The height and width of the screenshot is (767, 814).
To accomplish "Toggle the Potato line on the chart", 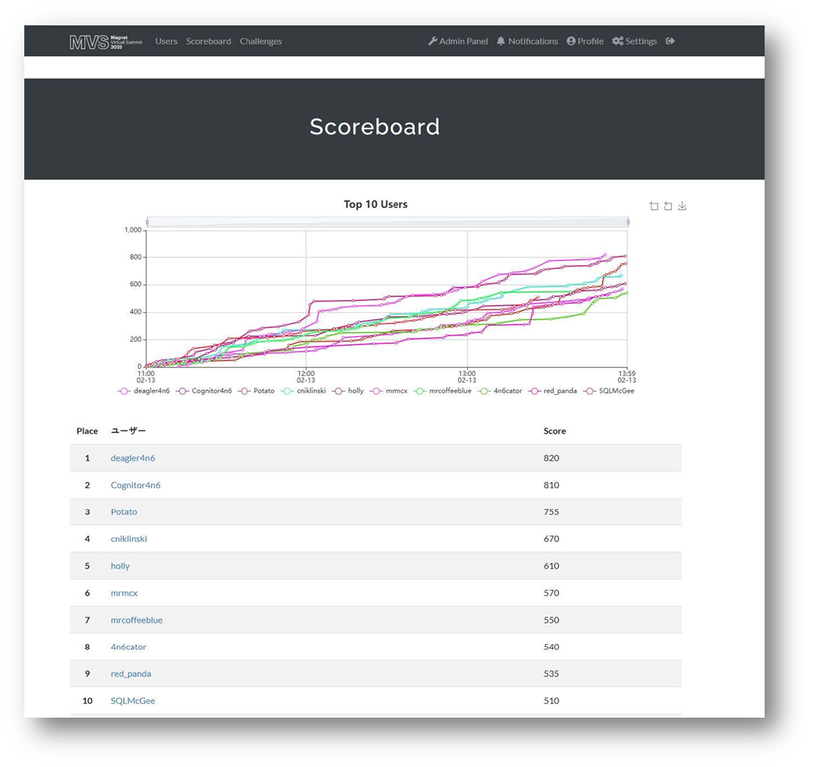I will click(x=262, y=390).
